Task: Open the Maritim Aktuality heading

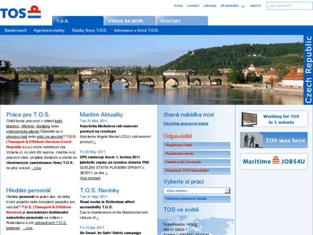Action: (x=101, y=115)
